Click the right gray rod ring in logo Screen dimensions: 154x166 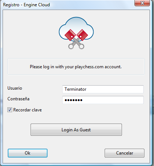[81, 46]
